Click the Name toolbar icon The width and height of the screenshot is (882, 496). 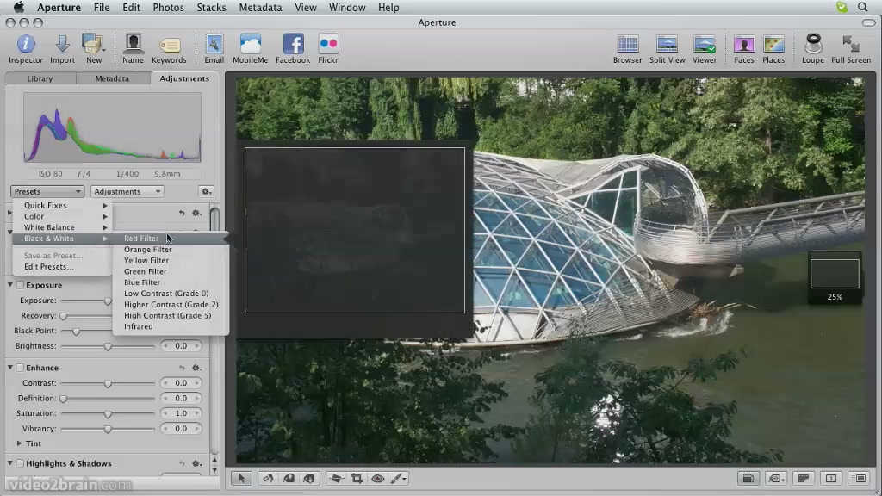[x=133, y=45]
